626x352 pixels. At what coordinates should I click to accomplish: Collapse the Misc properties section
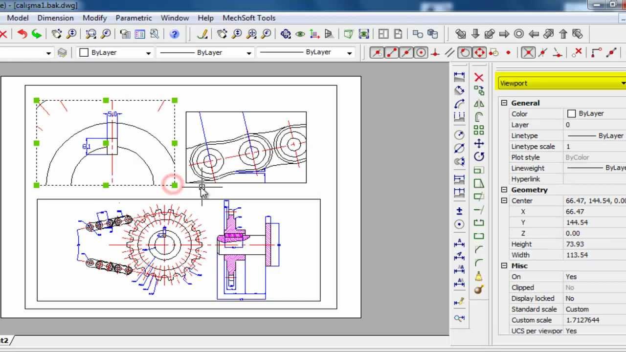point(504,265)
